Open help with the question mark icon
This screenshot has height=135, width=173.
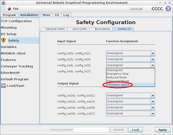168,9
